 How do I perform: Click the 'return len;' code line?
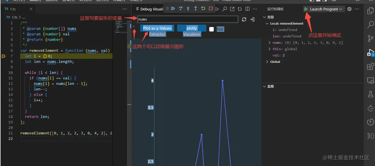point(37,117)
